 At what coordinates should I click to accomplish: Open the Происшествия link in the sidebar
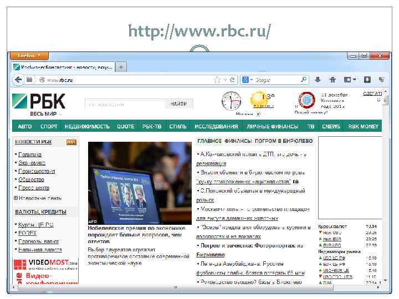coord(37,171)
